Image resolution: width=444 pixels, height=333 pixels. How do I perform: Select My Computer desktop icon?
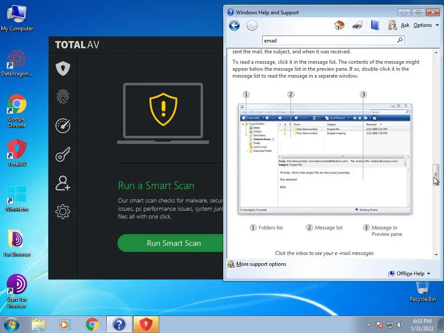coord(17,17)
